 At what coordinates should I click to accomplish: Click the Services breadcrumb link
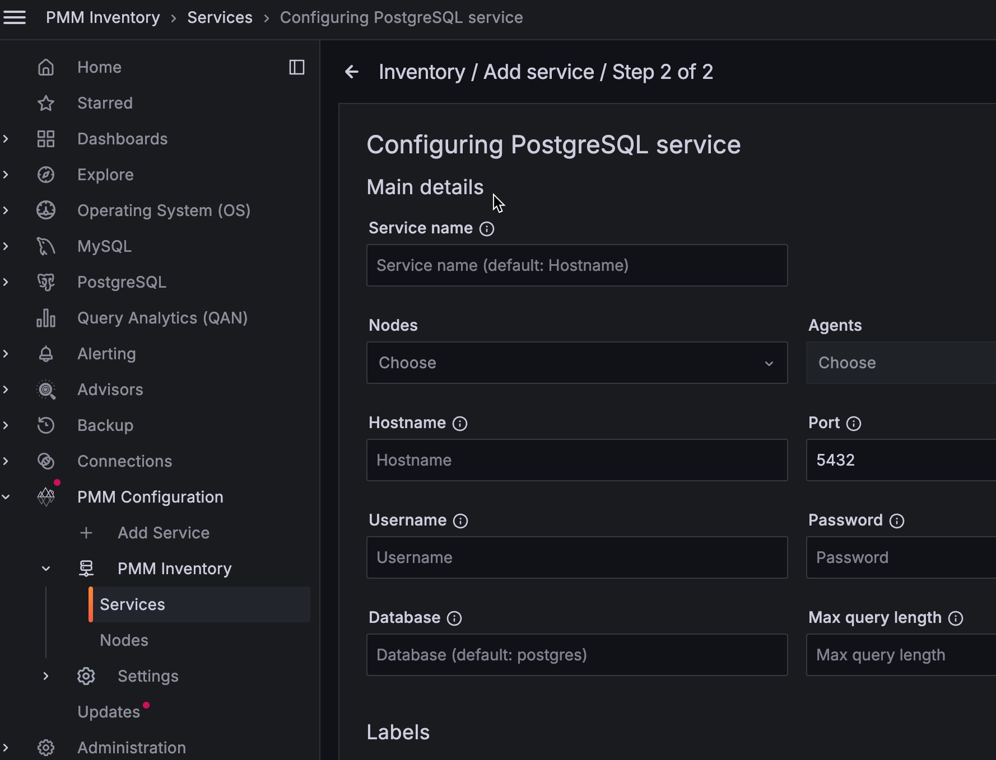(x=220, y=17)
